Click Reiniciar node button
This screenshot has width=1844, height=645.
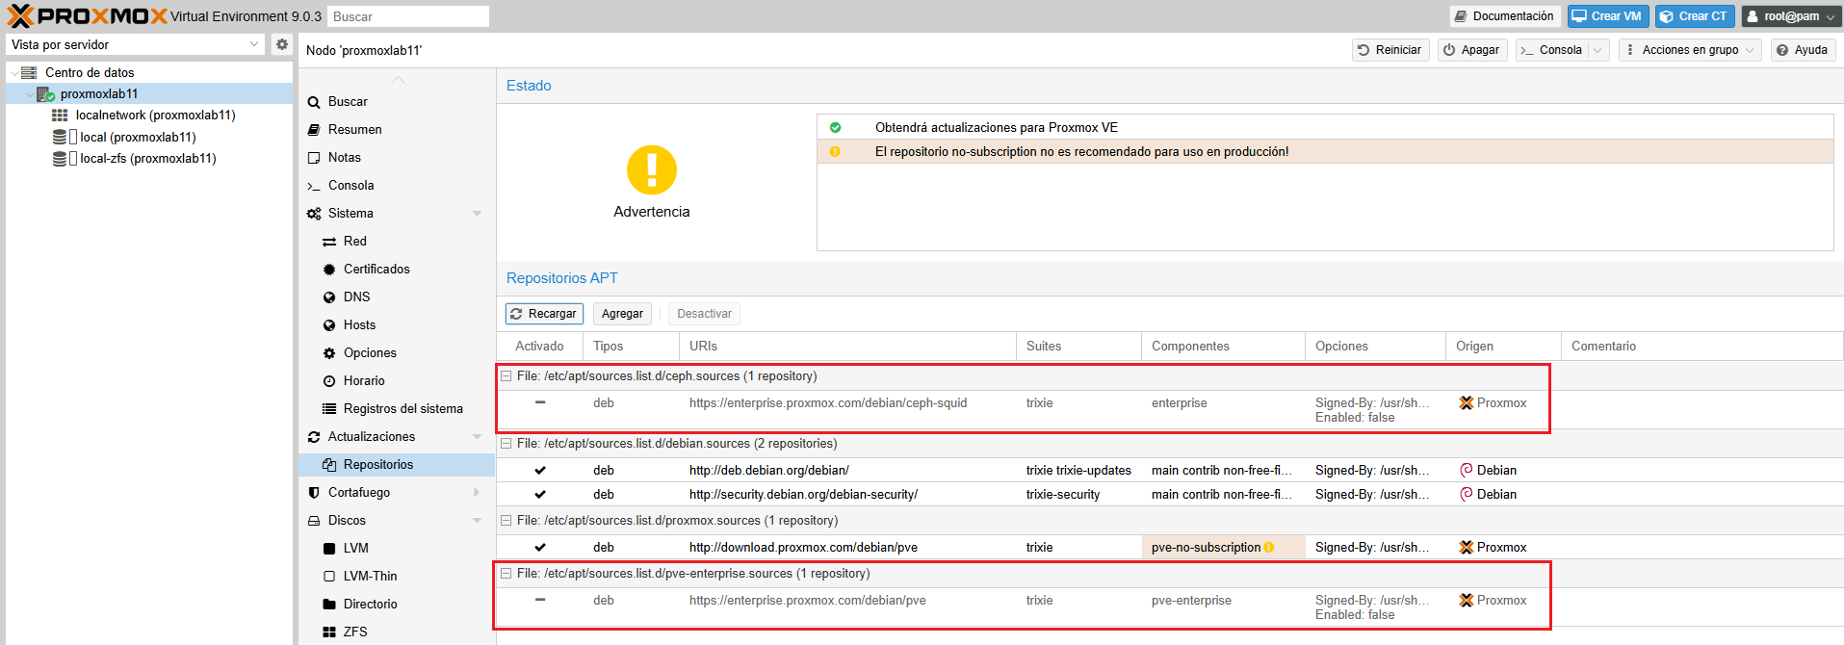(x=1389, y=50)
